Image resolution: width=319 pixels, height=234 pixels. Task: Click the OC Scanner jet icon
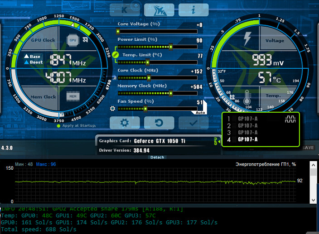click(159, 10)
